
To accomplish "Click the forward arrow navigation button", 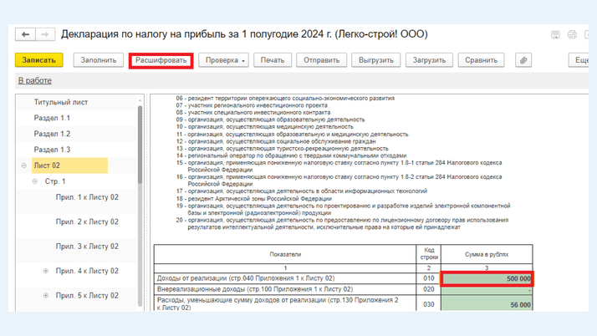I will [45, 34].
